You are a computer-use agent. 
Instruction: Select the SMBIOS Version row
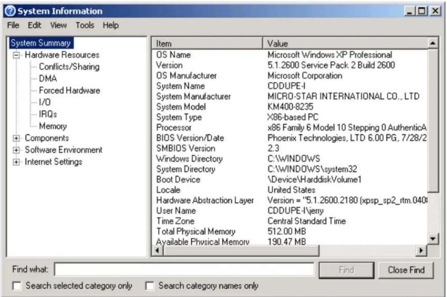click(x=289, y=148)
